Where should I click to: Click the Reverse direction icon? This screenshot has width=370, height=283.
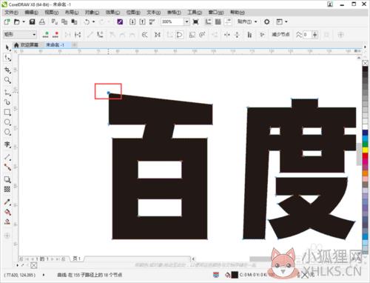click(x=145, y=35)
